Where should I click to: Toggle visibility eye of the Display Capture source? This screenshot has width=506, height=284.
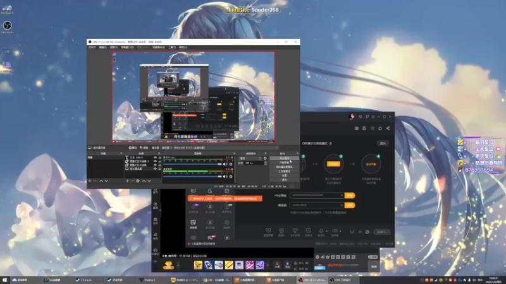coord(155,169)
